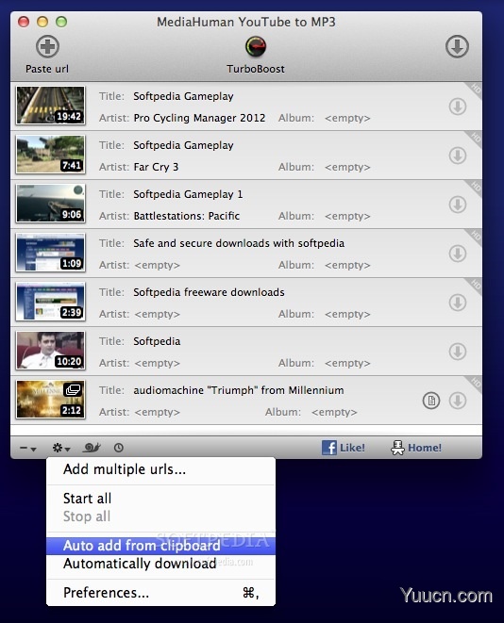The image size is (504, 623).
Task: Select the 7:41 Far Cry thumbnail
Action: (x=51, y=155)
